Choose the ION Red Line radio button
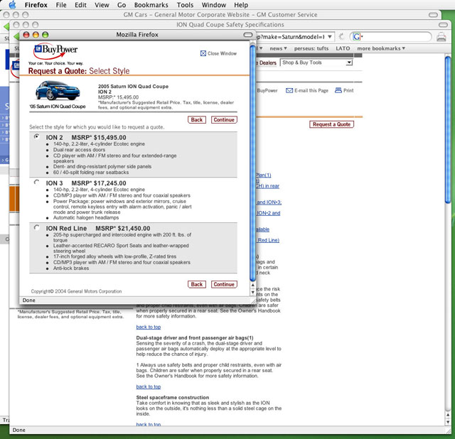The width and height of the screenshot is (455, 439). coord(36,227)
